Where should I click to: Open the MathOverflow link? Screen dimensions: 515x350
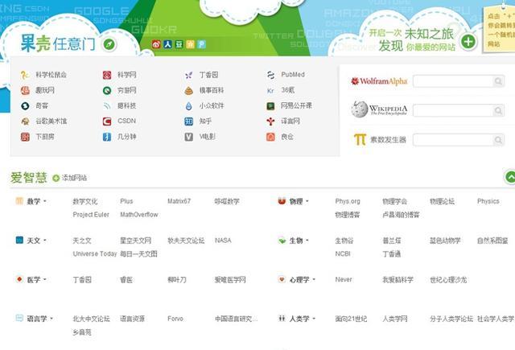click(x=139, y=214)
